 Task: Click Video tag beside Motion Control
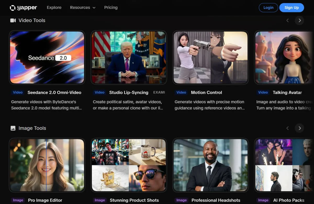(181, 92)
